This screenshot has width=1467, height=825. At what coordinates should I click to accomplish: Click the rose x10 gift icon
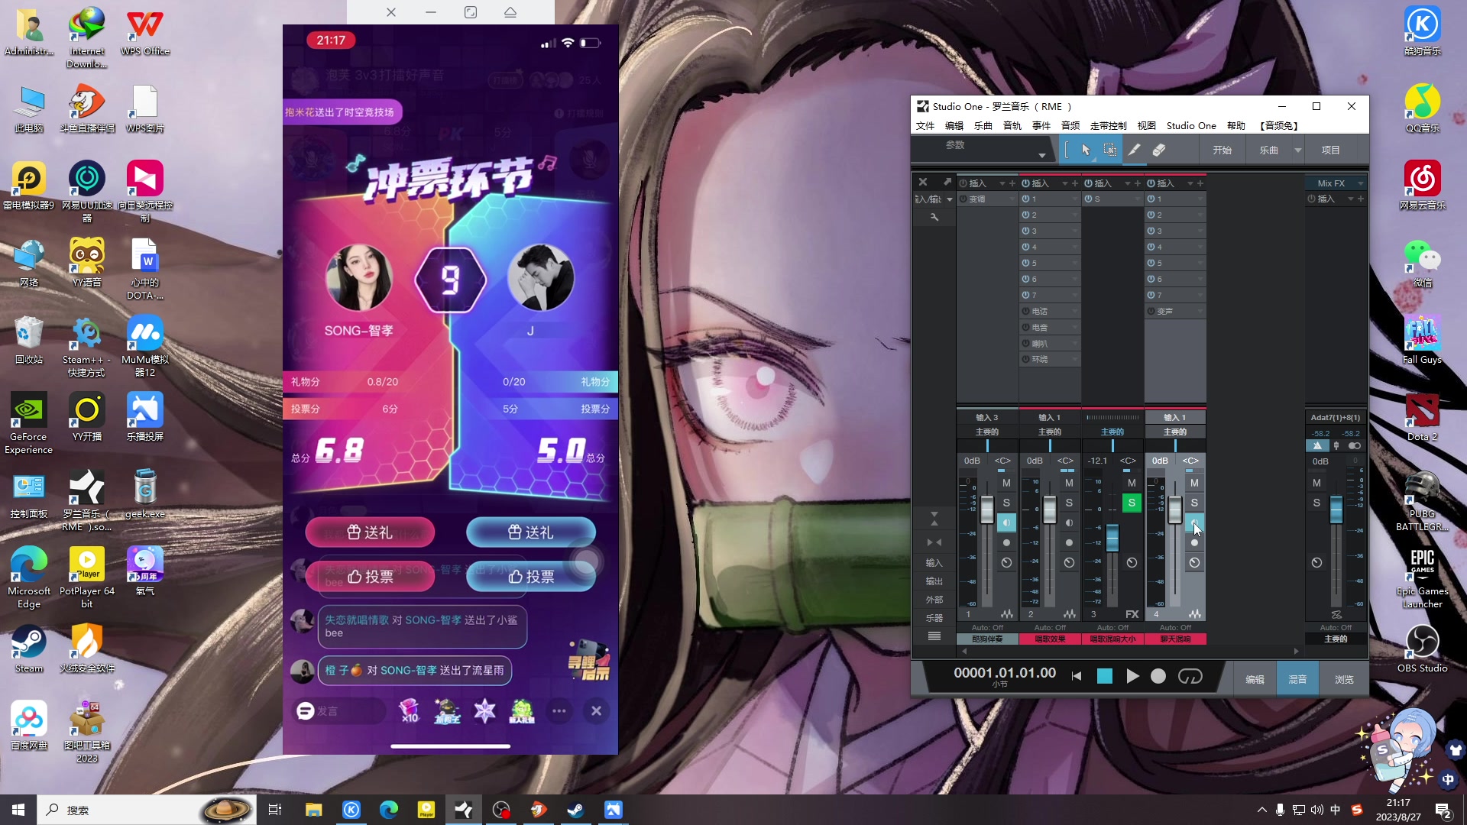coord(410,711)
